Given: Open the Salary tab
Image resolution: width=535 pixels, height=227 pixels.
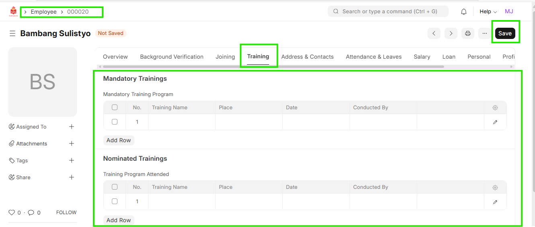Looking at the screenshot, I should click(422, 57).
